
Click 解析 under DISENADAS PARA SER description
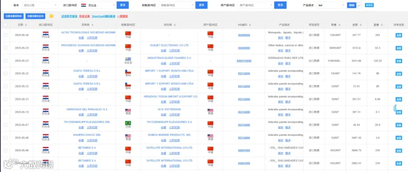click(280, 64)
